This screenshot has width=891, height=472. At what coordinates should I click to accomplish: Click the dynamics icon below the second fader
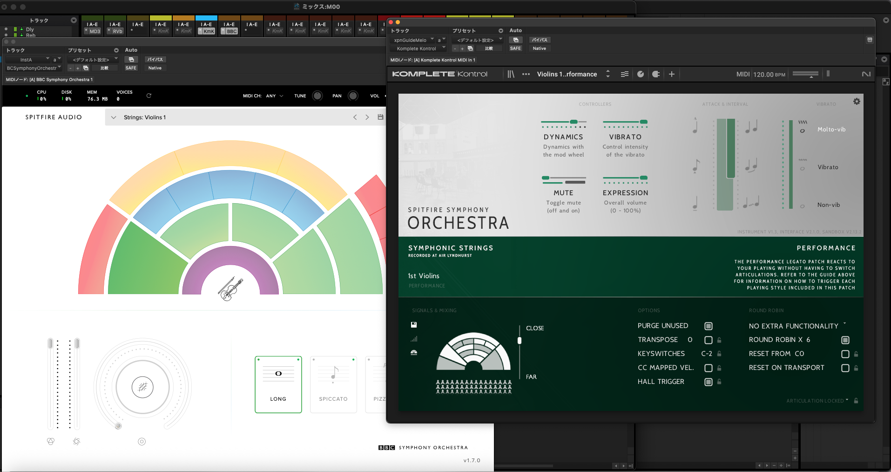point(76,441)
